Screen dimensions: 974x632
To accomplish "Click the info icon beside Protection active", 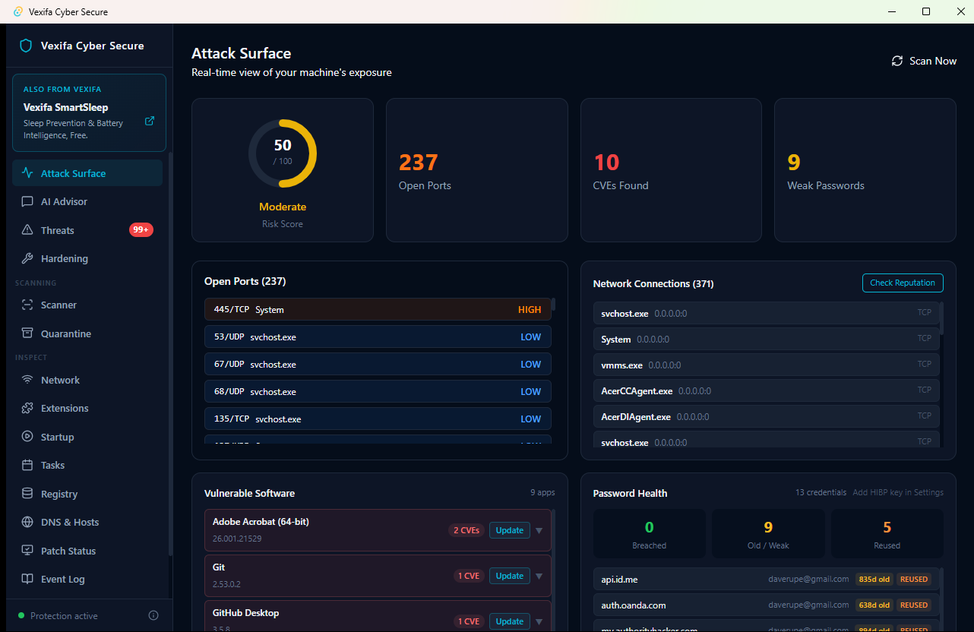I will tap(153, 615).
